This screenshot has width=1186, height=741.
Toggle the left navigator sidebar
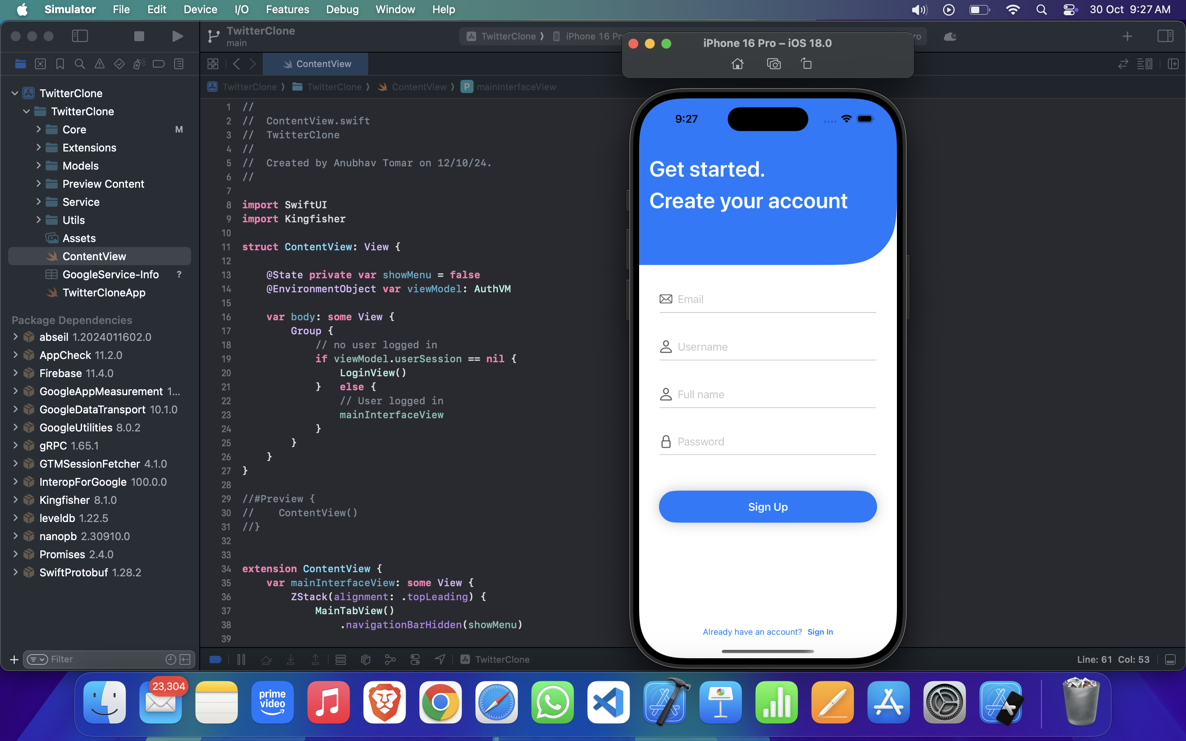(x=80, y=36)
